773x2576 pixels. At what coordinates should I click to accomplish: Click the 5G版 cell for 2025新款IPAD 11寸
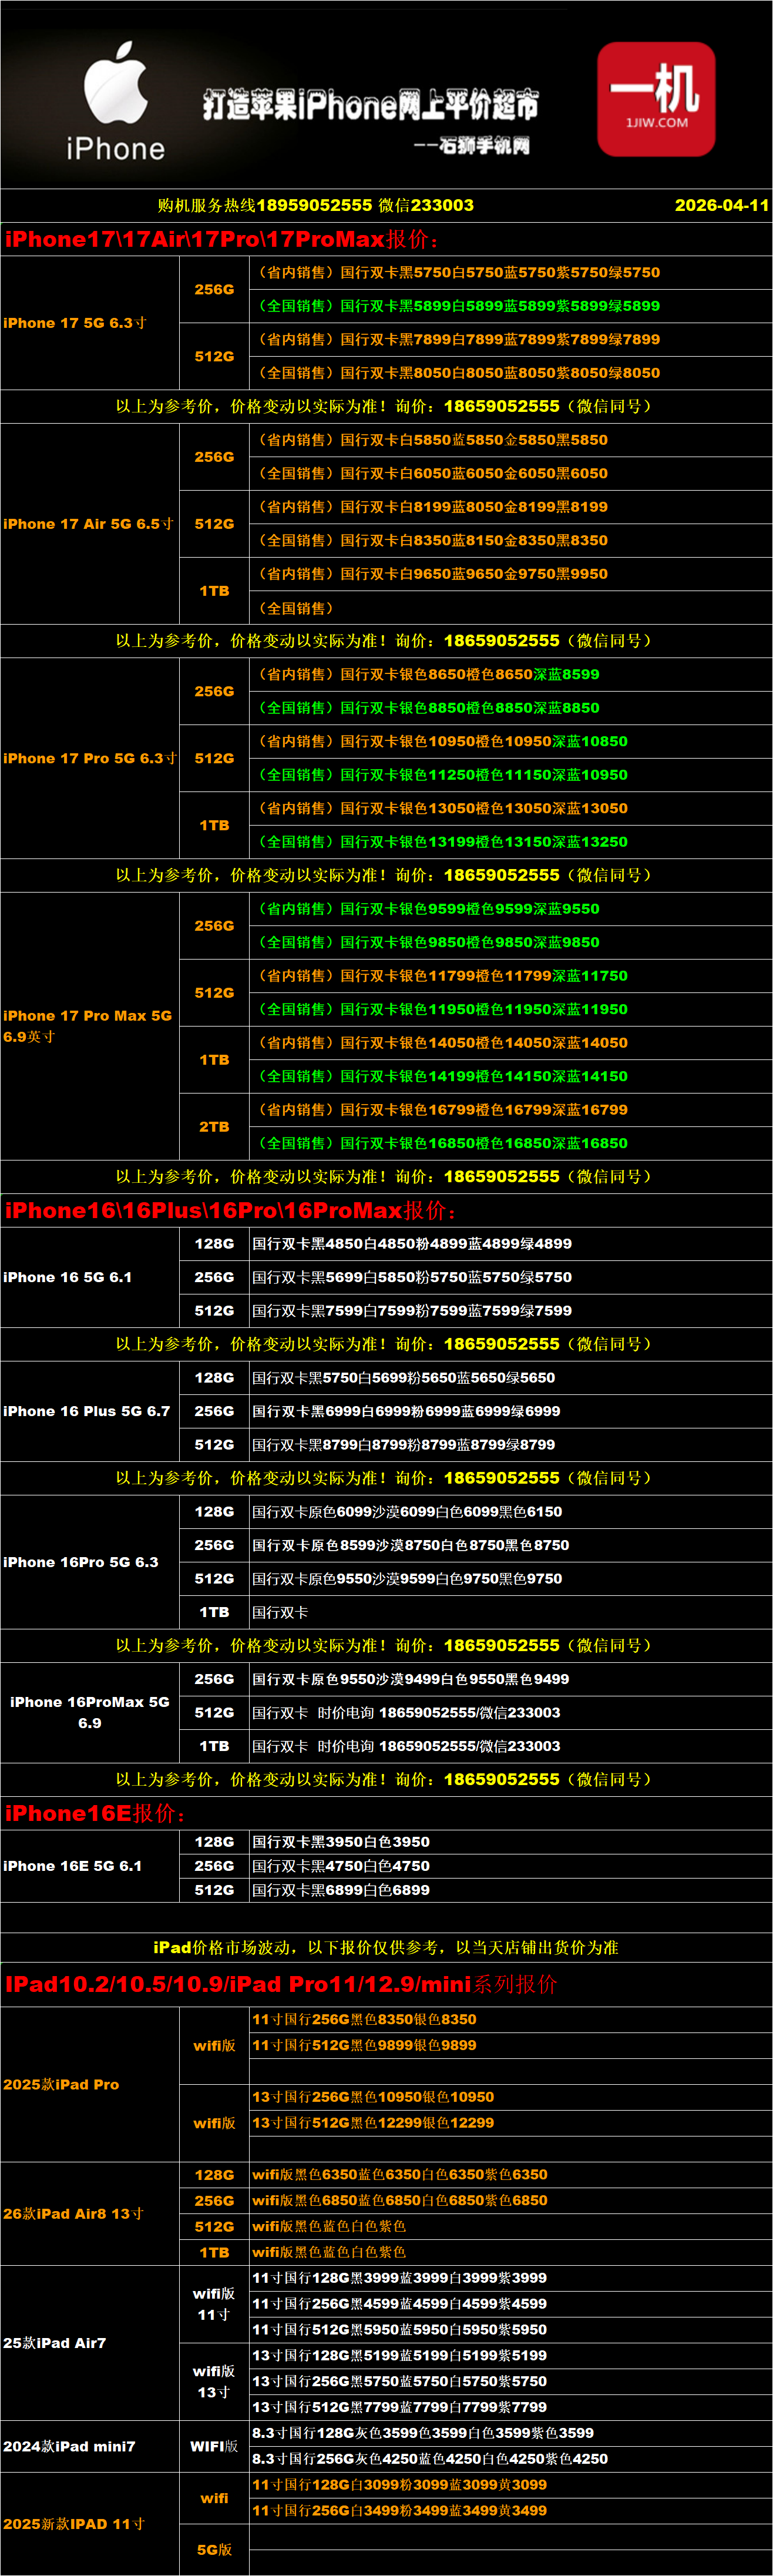(x=214, y=2549)
